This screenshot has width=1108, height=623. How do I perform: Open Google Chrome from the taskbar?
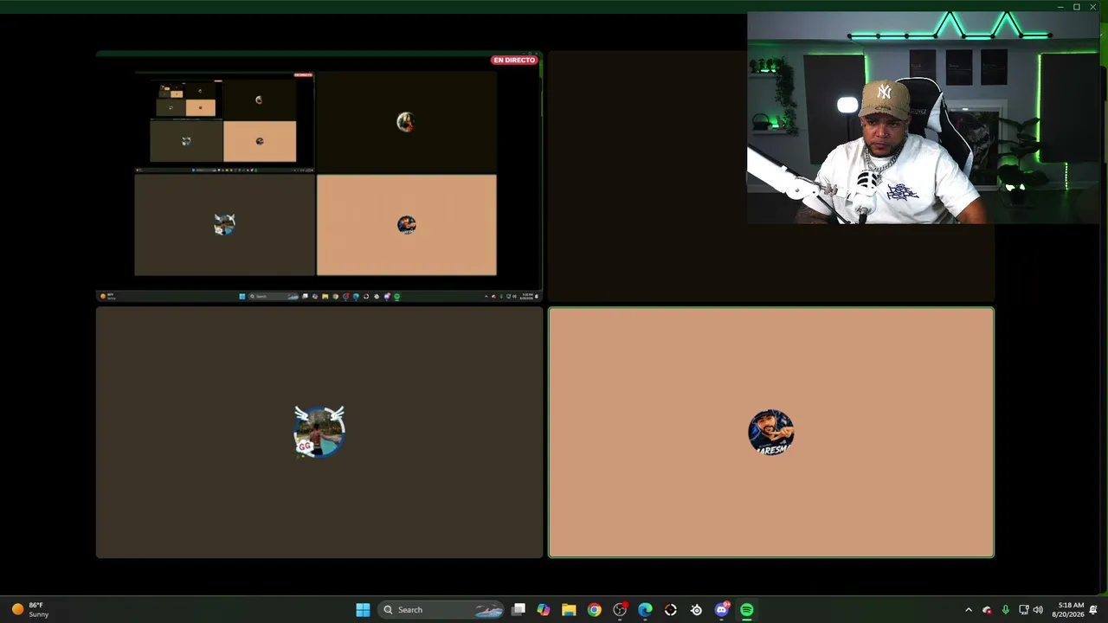click(x=594, y=610)
